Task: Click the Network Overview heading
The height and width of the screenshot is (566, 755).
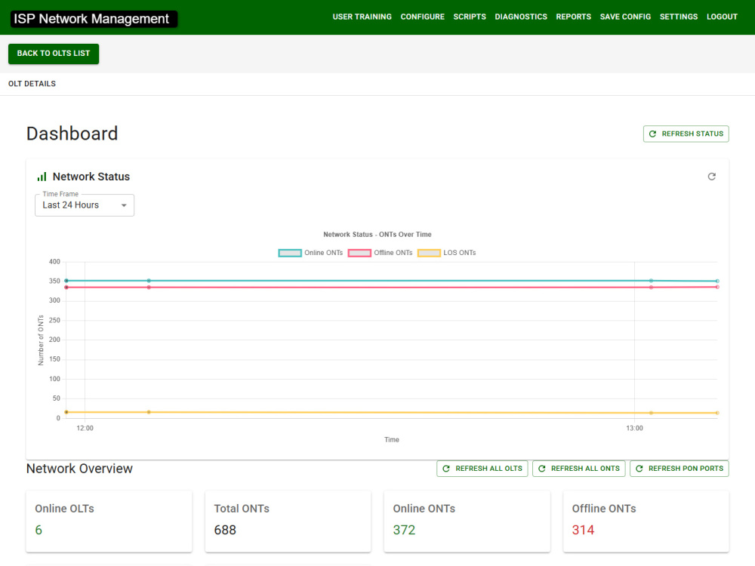Action: coord(79,469)
